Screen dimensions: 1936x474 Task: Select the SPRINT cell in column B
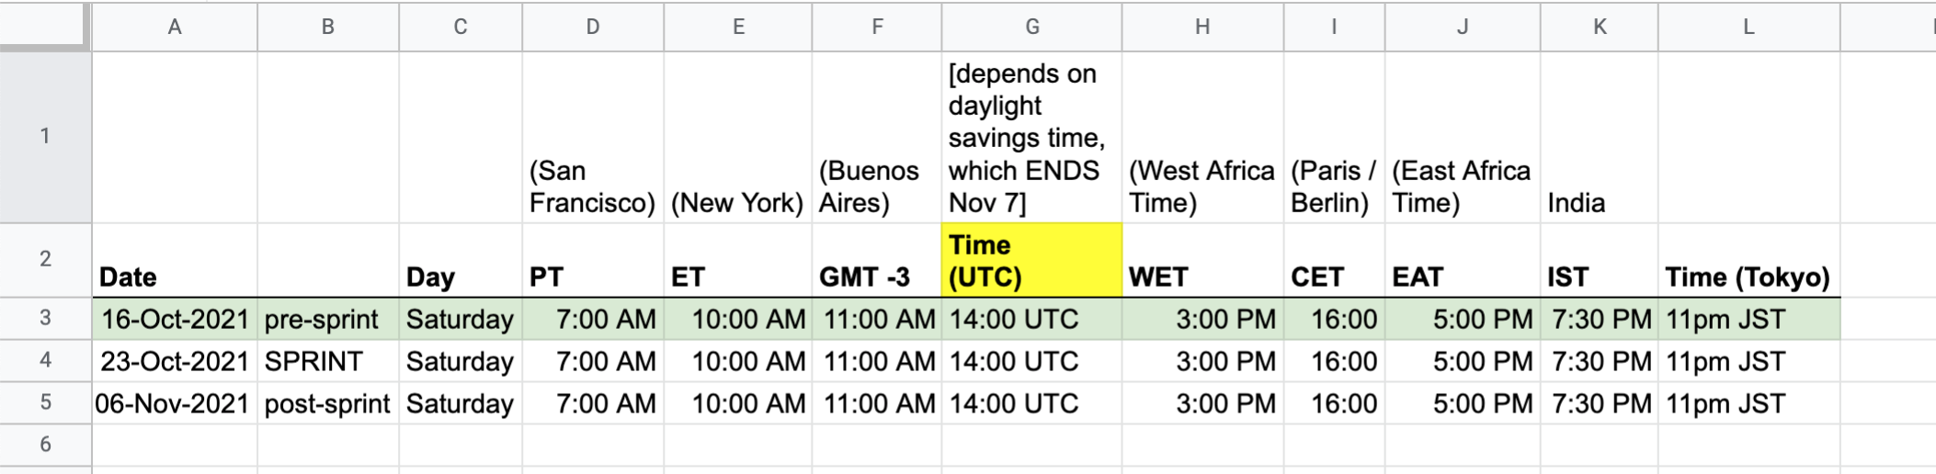click(x=327, y=362)
